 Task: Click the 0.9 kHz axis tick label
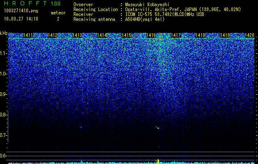coord(3,94)
